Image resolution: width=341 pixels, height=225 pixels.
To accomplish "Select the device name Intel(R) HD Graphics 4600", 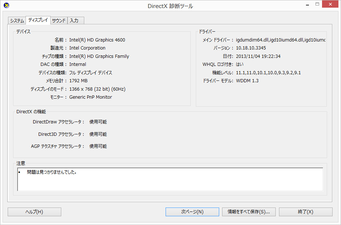I will pyautogui.click(x=97, y=40).
